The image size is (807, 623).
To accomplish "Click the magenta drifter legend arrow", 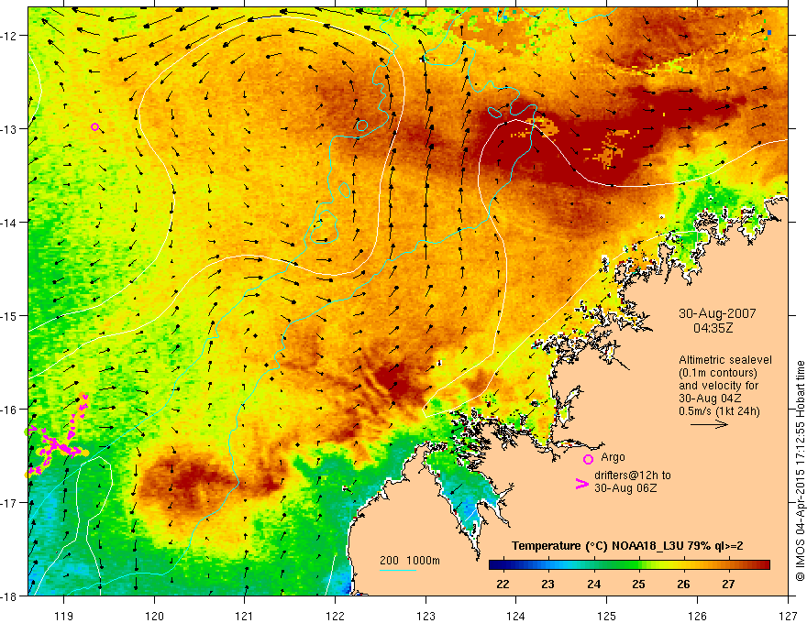I will [582, 483].
